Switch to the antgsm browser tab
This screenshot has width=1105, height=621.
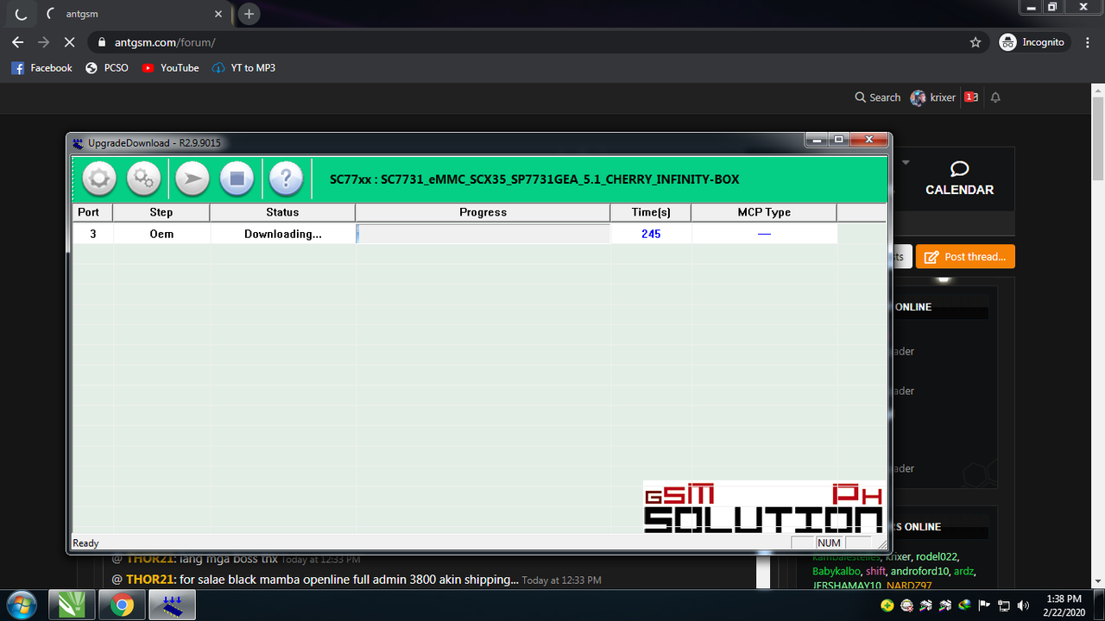(x=134, y=14)
